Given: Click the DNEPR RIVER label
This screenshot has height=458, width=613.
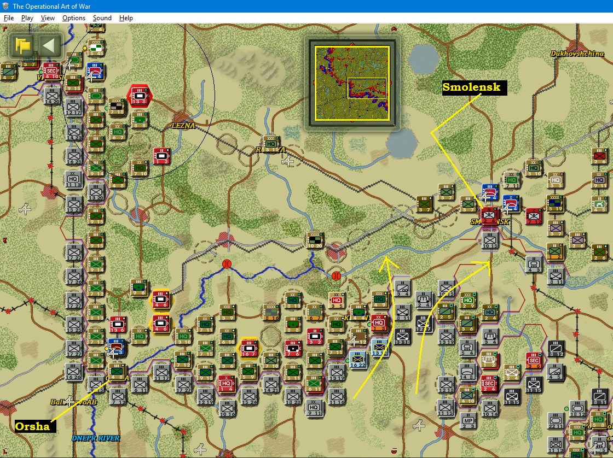Looking at the screenshot, I should (x=96, y=438).
